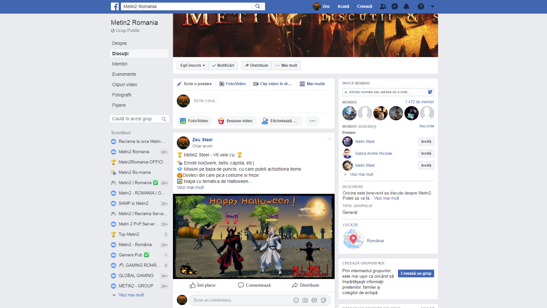This screenshot has height=308, width=547.
Task: Open the Happy Halloween post image
Action: pos(254,236)
